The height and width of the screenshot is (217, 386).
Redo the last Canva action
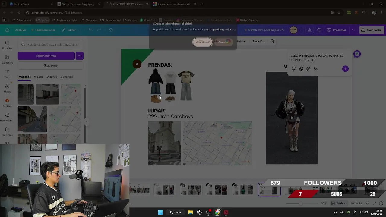pyautogui.click(x=99, y=30)
